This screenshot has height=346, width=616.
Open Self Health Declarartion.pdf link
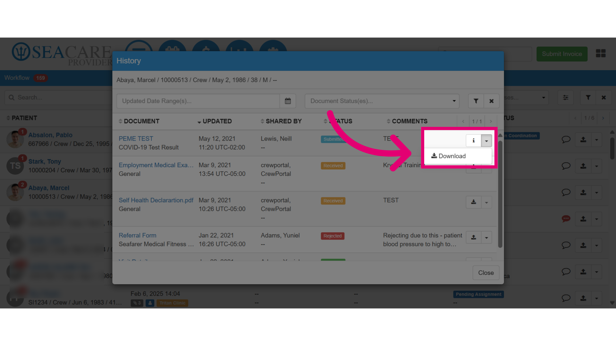(x=156, y=200)
